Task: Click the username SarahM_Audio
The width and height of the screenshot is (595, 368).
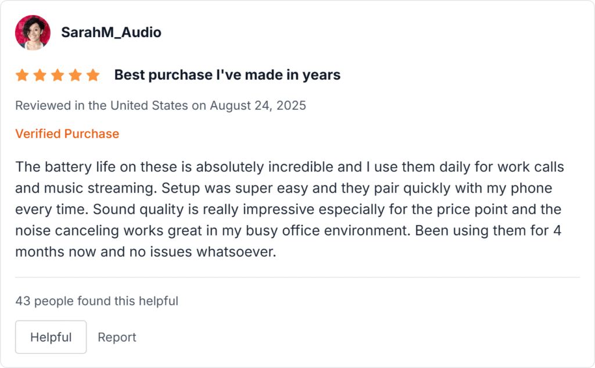Action: pyautogui.click(x=112, y=33)
